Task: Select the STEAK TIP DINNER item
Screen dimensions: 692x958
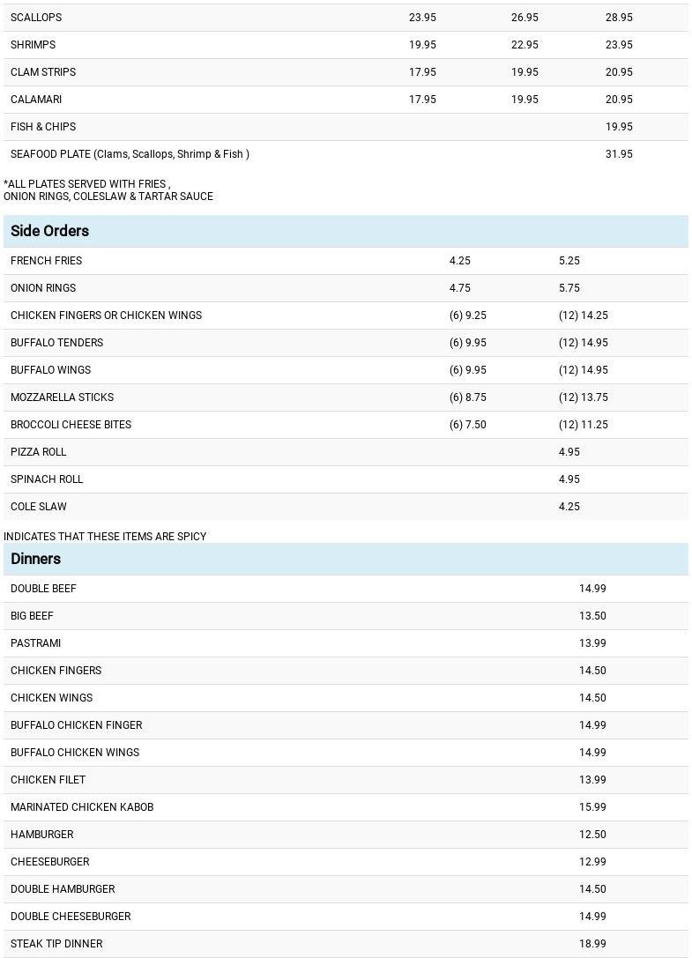Action: [56, 944]
